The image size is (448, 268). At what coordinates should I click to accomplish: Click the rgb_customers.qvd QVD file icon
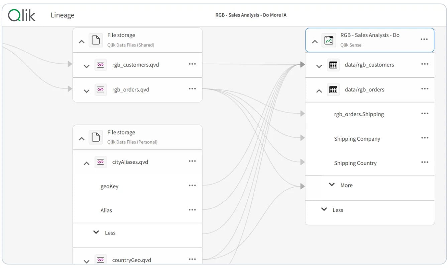[x=100, y=65]
